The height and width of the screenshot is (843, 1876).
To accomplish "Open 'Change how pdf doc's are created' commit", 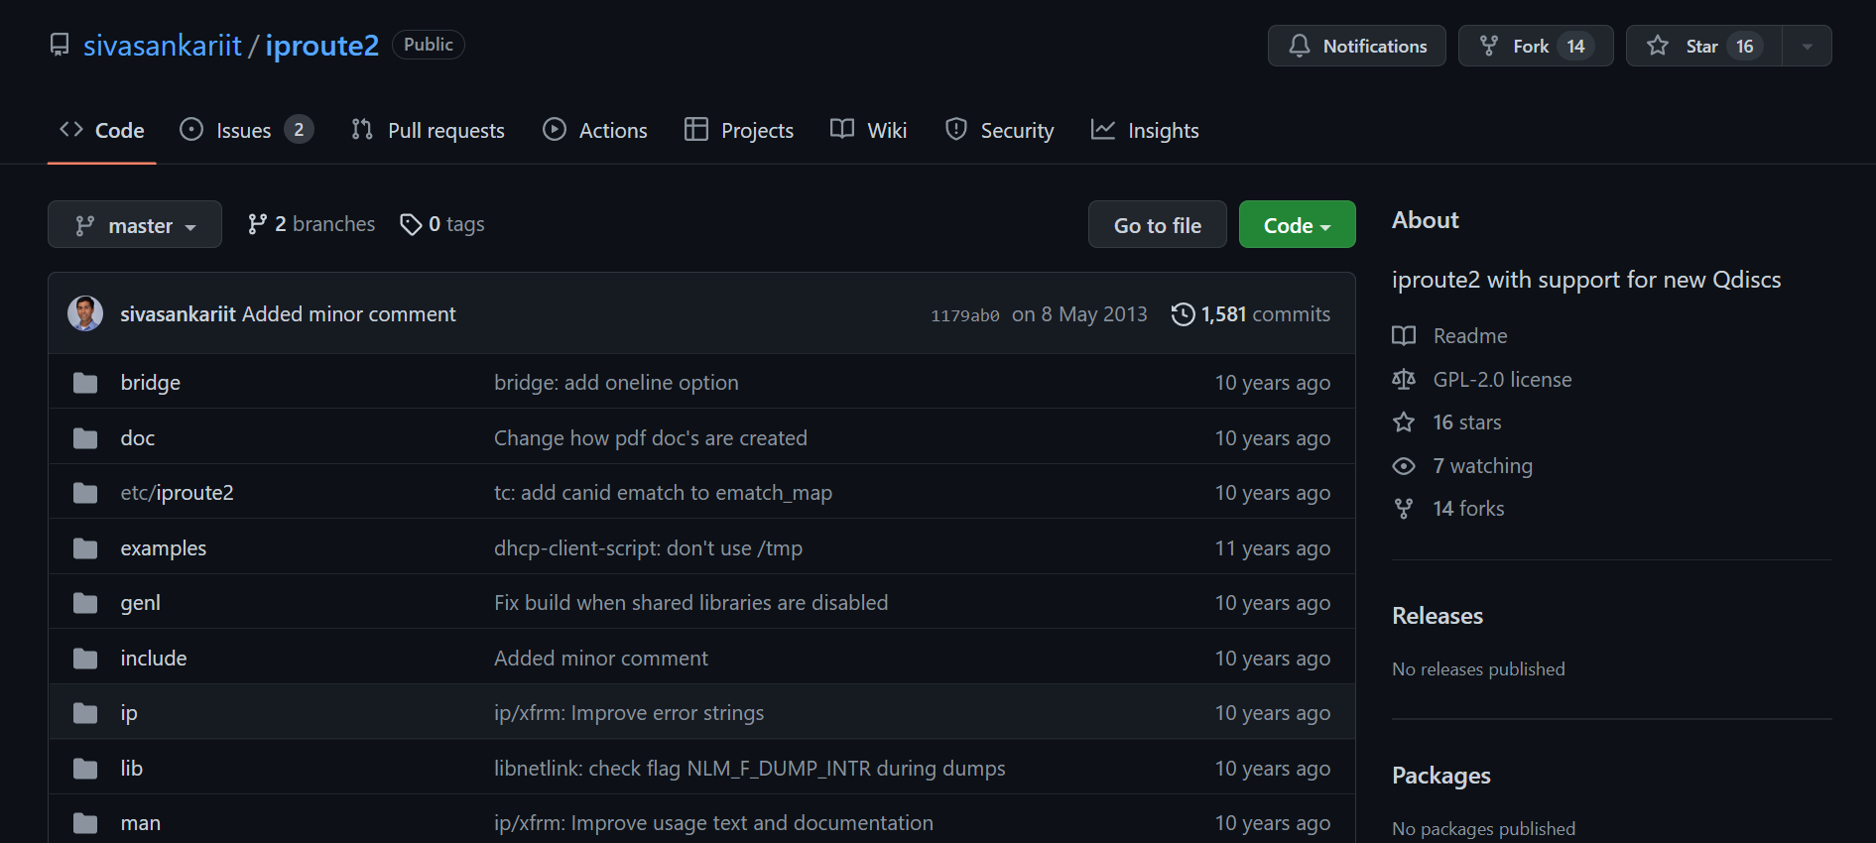I will click(651, 438).
